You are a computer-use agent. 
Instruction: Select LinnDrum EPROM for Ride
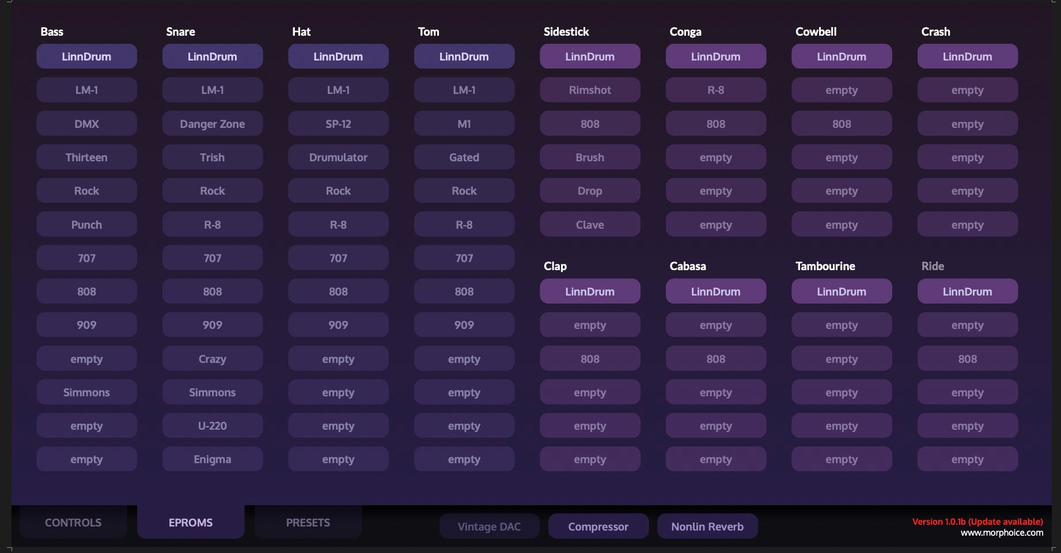coord(968,291)
